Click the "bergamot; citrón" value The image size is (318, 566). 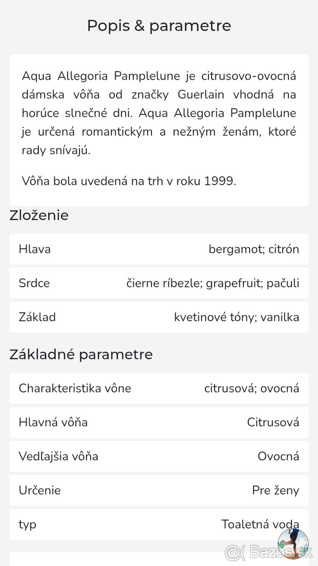pos(254,249)
